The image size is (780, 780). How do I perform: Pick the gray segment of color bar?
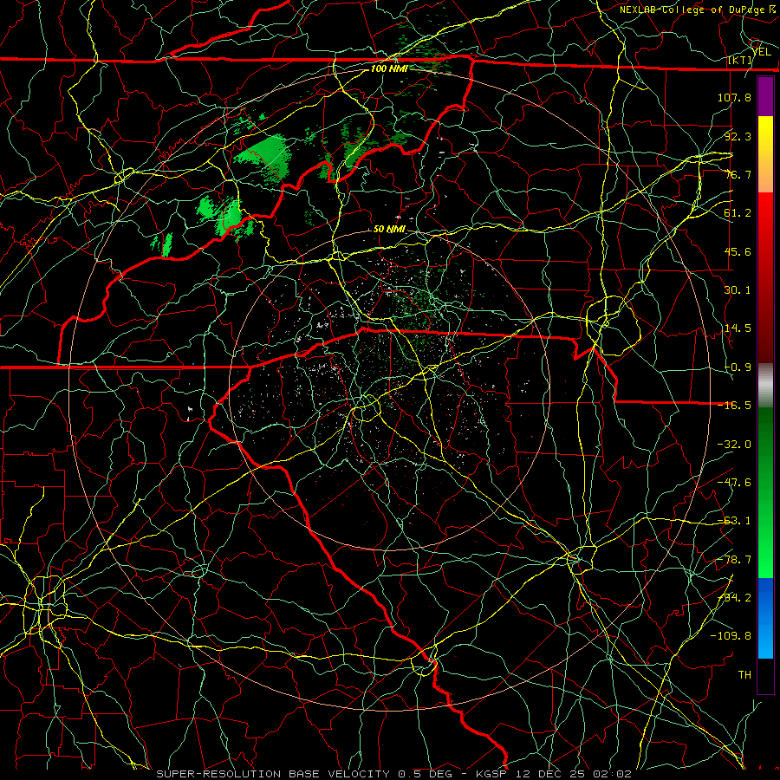click(x=765, y=386)
